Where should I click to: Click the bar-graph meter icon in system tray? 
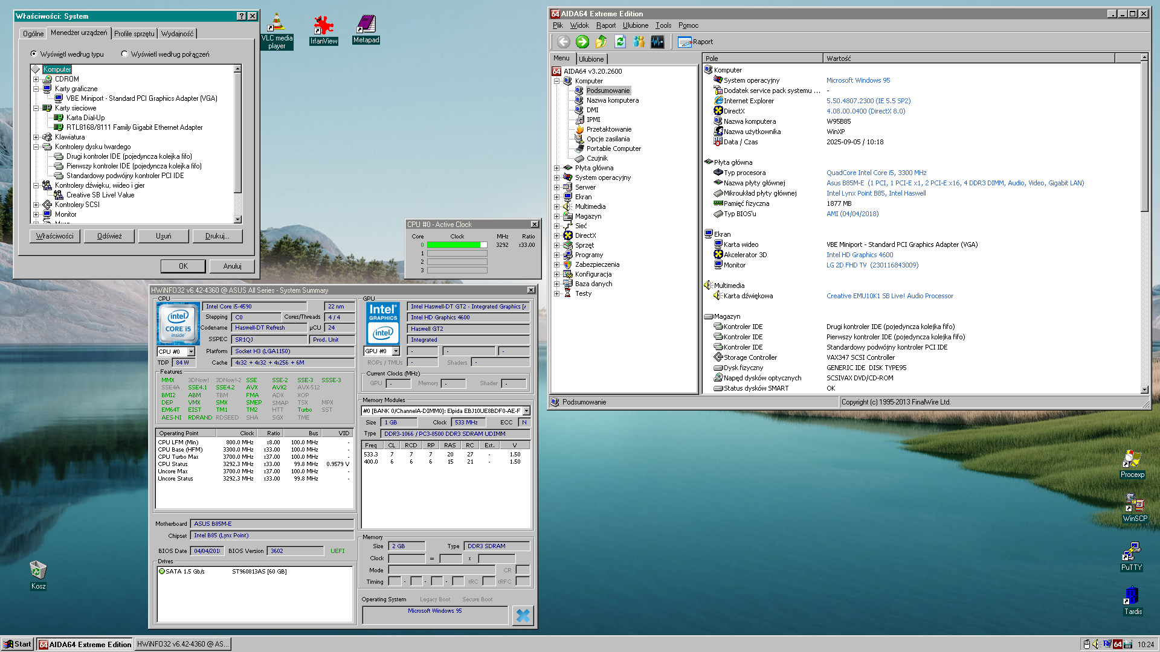tap(1128, 644)
